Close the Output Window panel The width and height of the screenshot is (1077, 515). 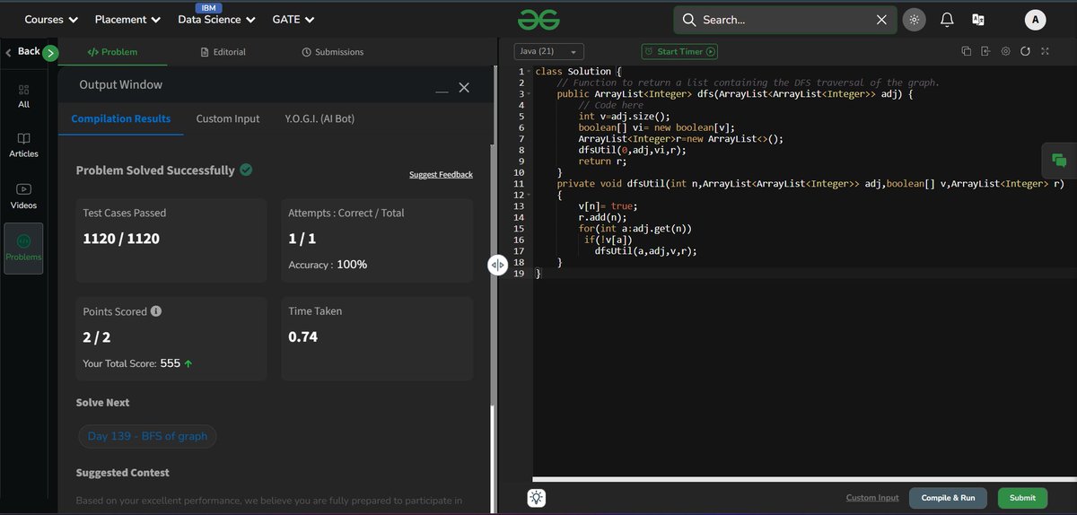coord(464,87)
